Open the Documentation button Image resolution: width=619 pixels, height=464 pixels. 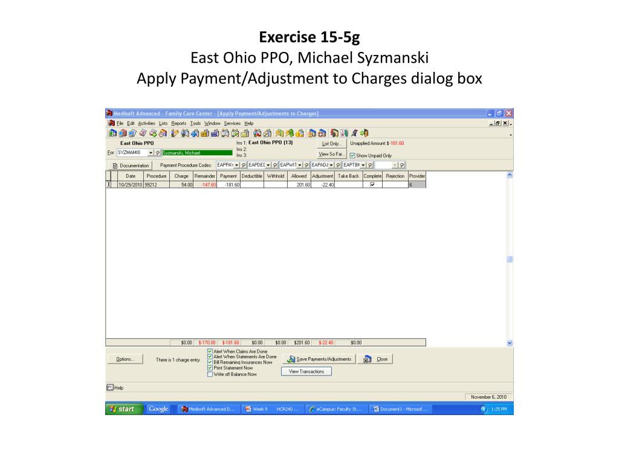tap(131, 166)
